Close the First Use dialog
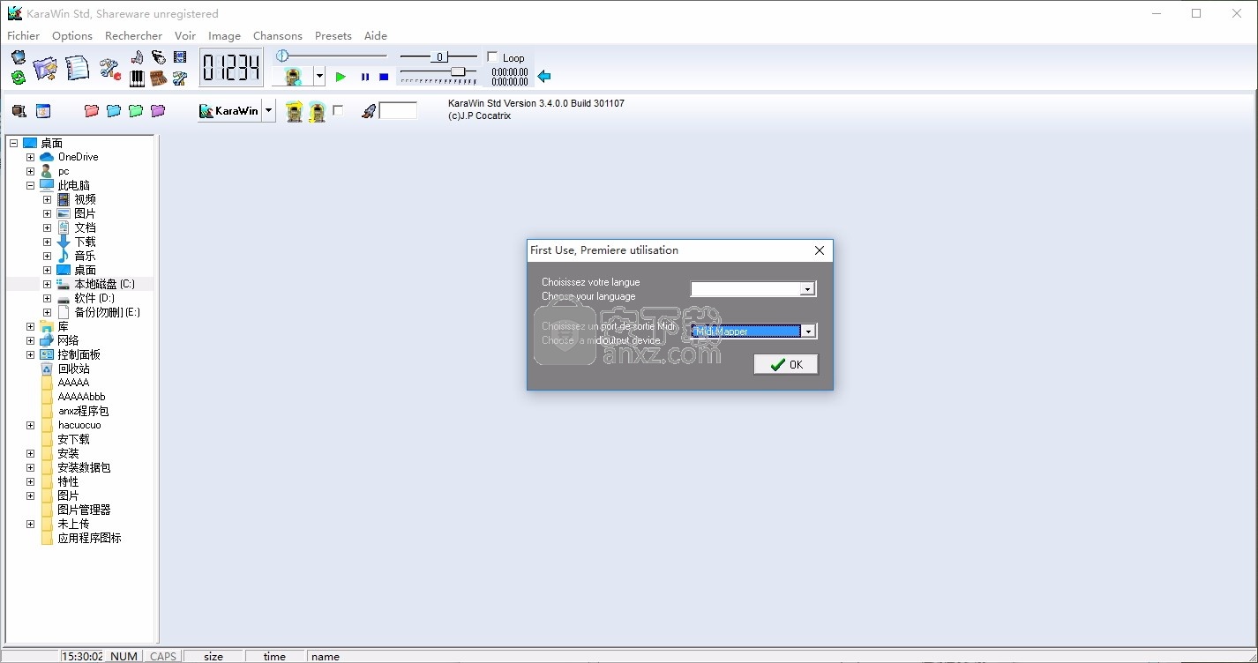1258x663 pixels. 820,250
